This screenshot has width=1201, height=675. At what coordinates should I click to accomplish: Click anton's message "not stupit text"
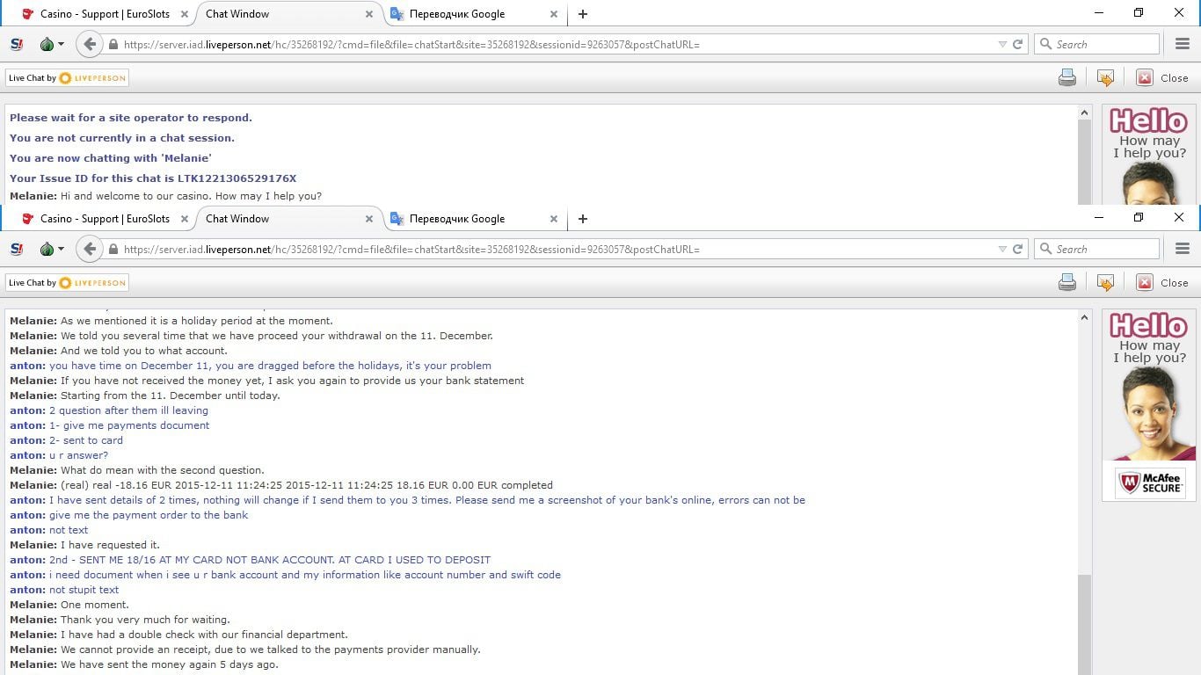click(64, 590)
